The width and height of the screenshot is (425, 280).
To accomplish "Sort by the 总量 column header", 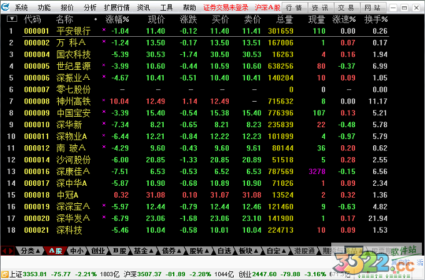I will tap(284, 19).
